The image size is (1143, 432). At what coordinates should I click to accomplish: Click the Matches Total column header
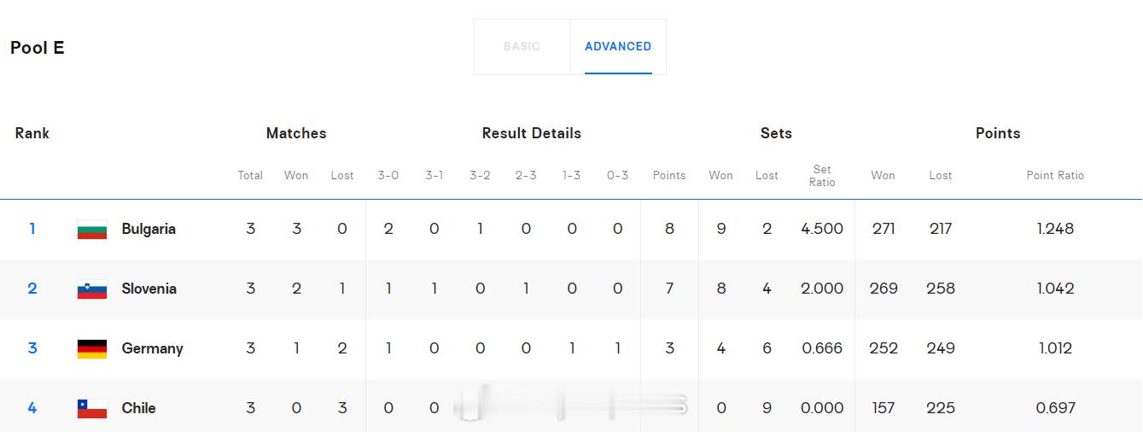coord(250,175)
